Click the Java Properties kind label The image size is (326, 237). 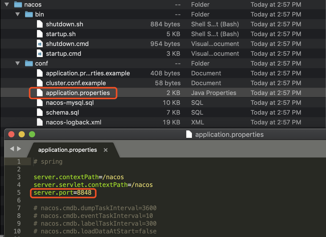coord(214,93)
